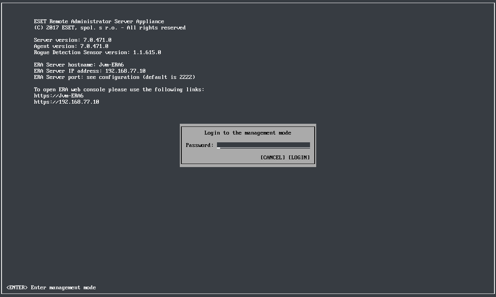Click the https://192.168.77.10 web console link
496x297 pixels.
(x=66, y=102)
